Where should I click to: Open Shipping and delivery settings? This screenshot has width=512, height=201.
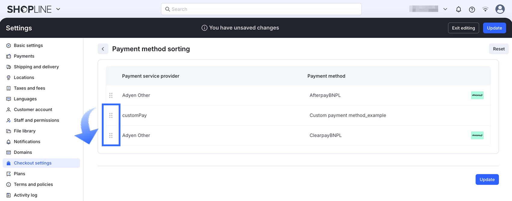pos(36,67)
